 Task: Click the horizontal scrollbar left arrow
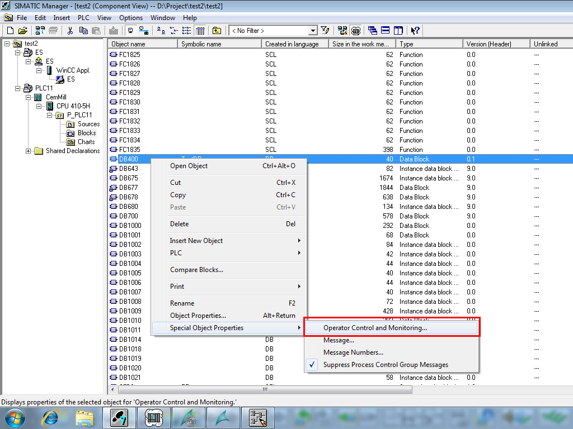point(112,389)
